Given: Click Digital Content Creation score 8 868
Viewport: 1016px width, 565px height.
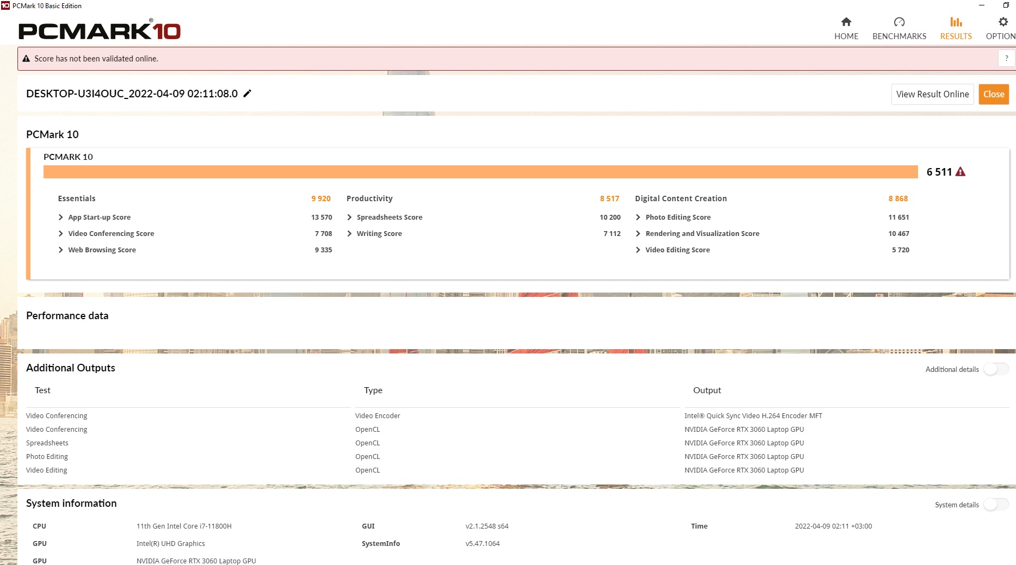Looking at the screenshot, I should point(898,198).
